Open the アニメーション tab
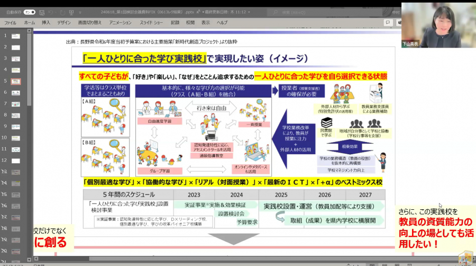The width and height of the screenshot is (476, 266). point(121,22)
